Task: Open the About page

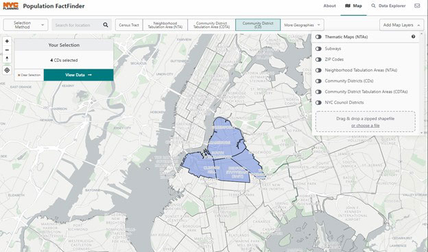Action: (329, 5)
